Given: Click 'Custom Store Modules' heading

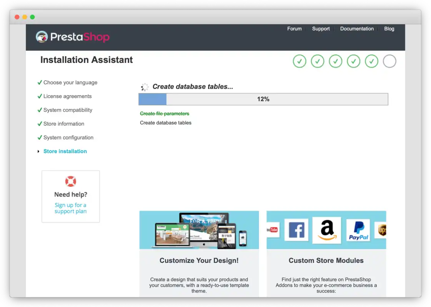Looking at the screenshot, I should 326,260.
